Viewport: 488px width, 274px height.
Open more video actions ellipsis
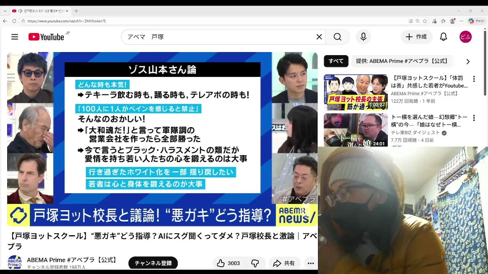[311, 263]
